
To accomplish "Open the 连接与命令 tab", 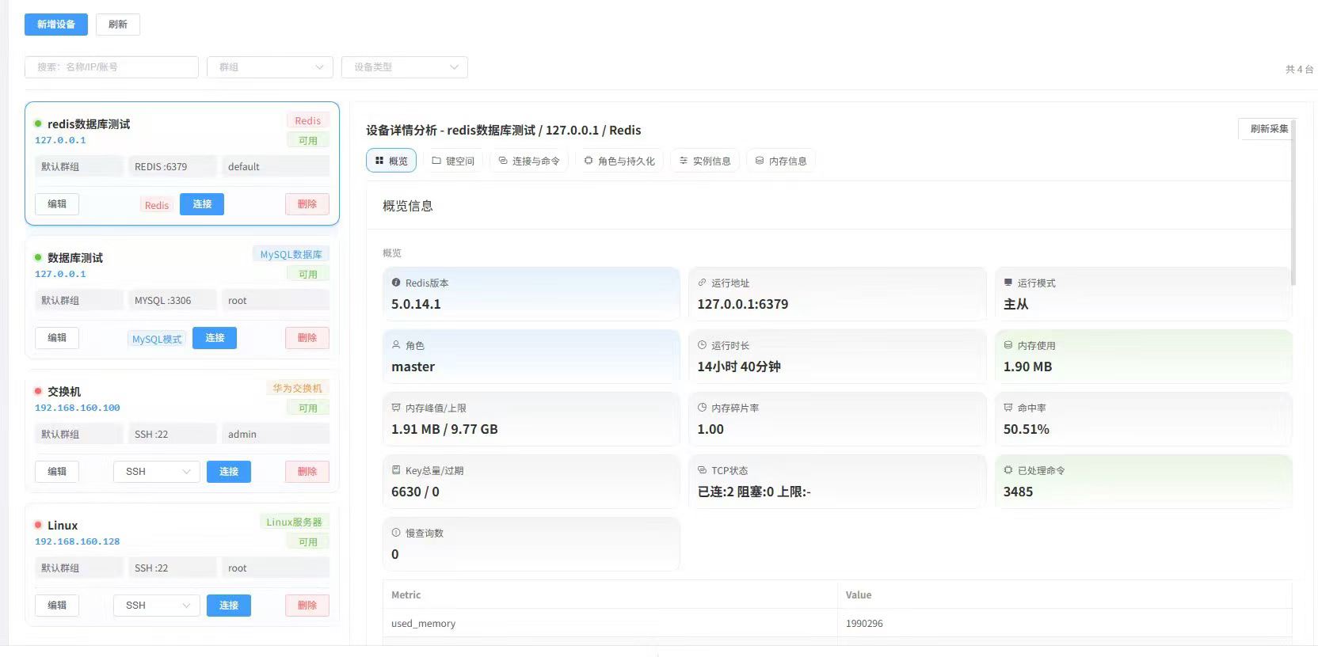I will coord(529,161).
